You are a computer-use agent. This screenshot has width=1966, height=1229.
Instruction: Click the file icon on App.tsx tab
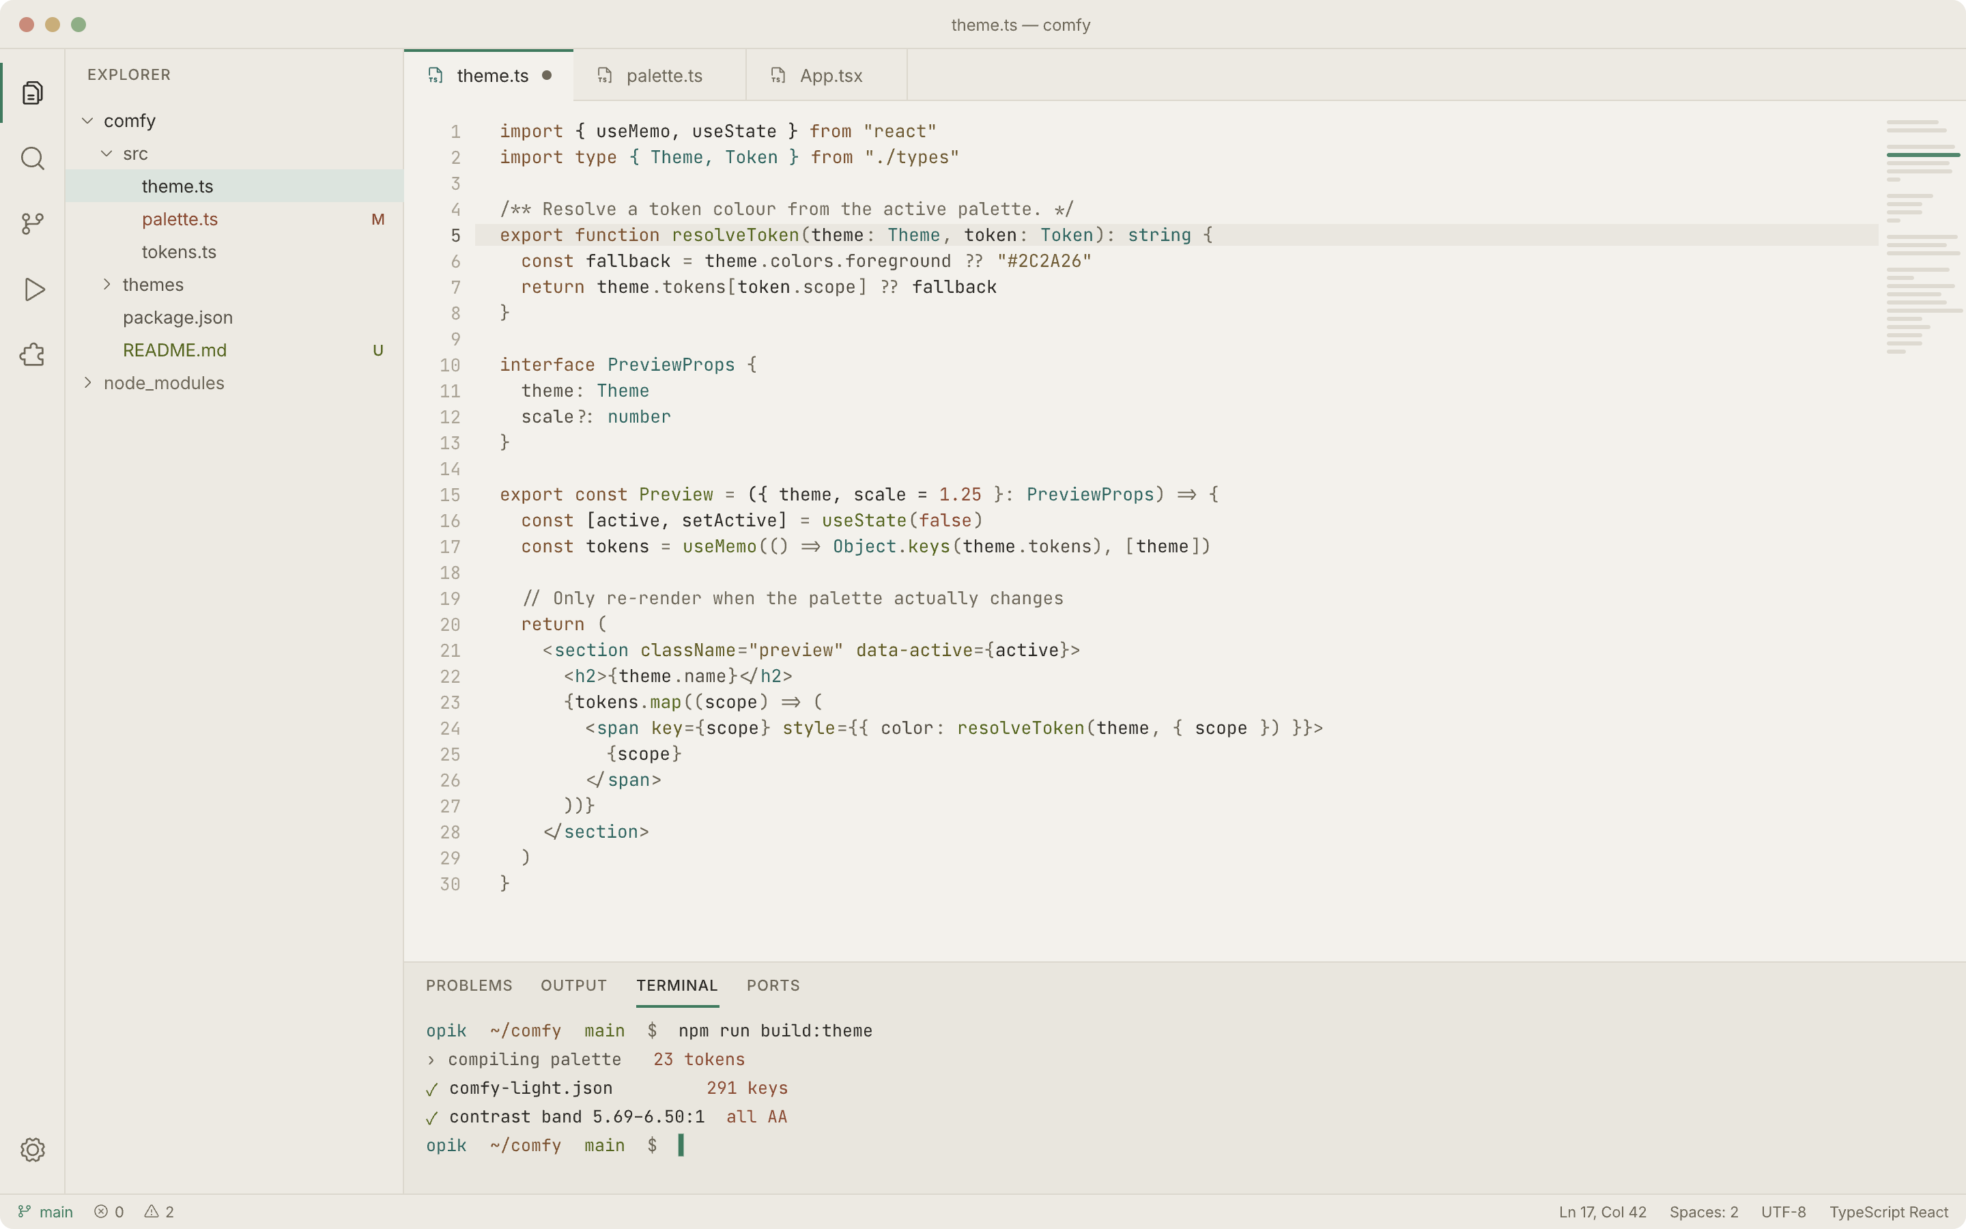point(778,76)
